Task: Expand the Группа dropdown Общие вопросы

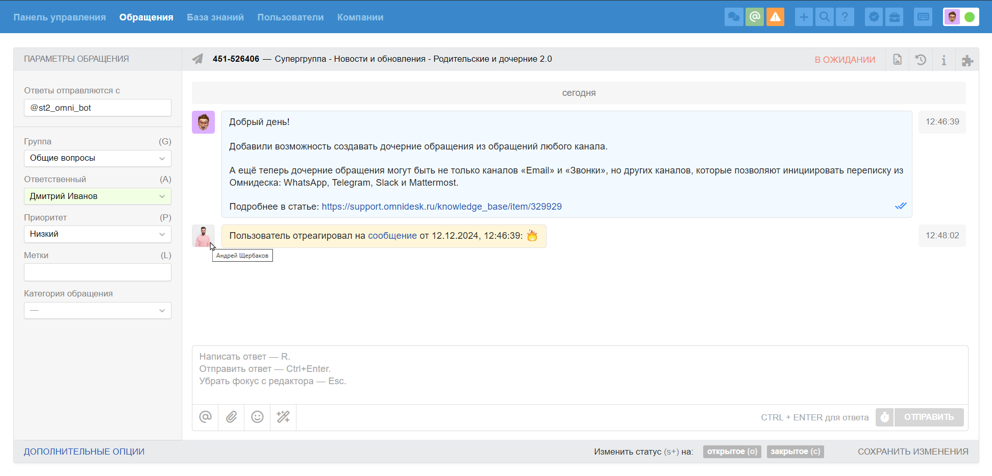Action: [97, 158]
